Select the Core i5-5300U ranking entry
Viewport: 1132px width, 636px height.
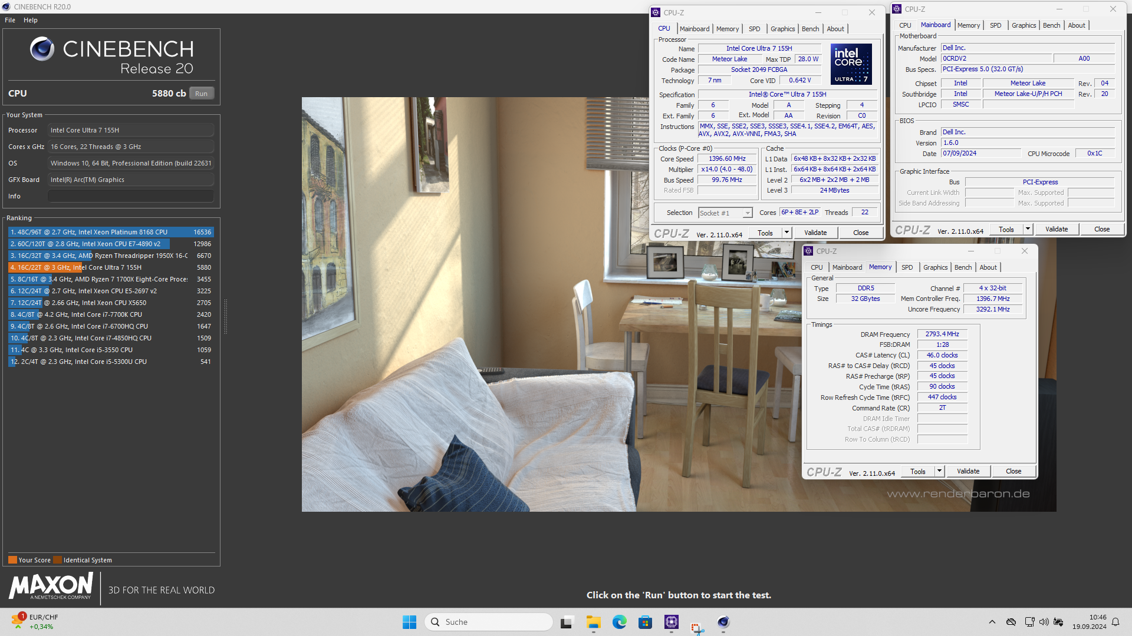(x=111, y=362)
